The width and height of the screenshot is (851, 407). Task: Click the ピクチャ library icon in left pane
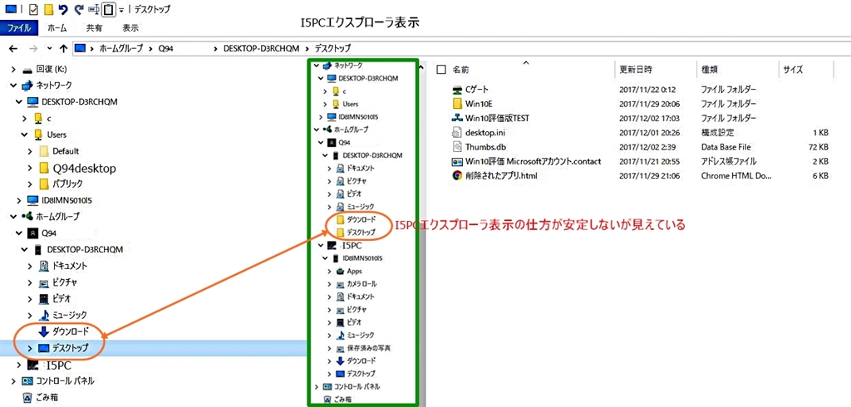click(45, 282)
